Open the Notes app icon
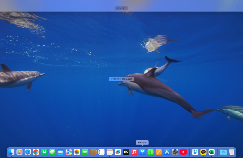 [110, 152]
